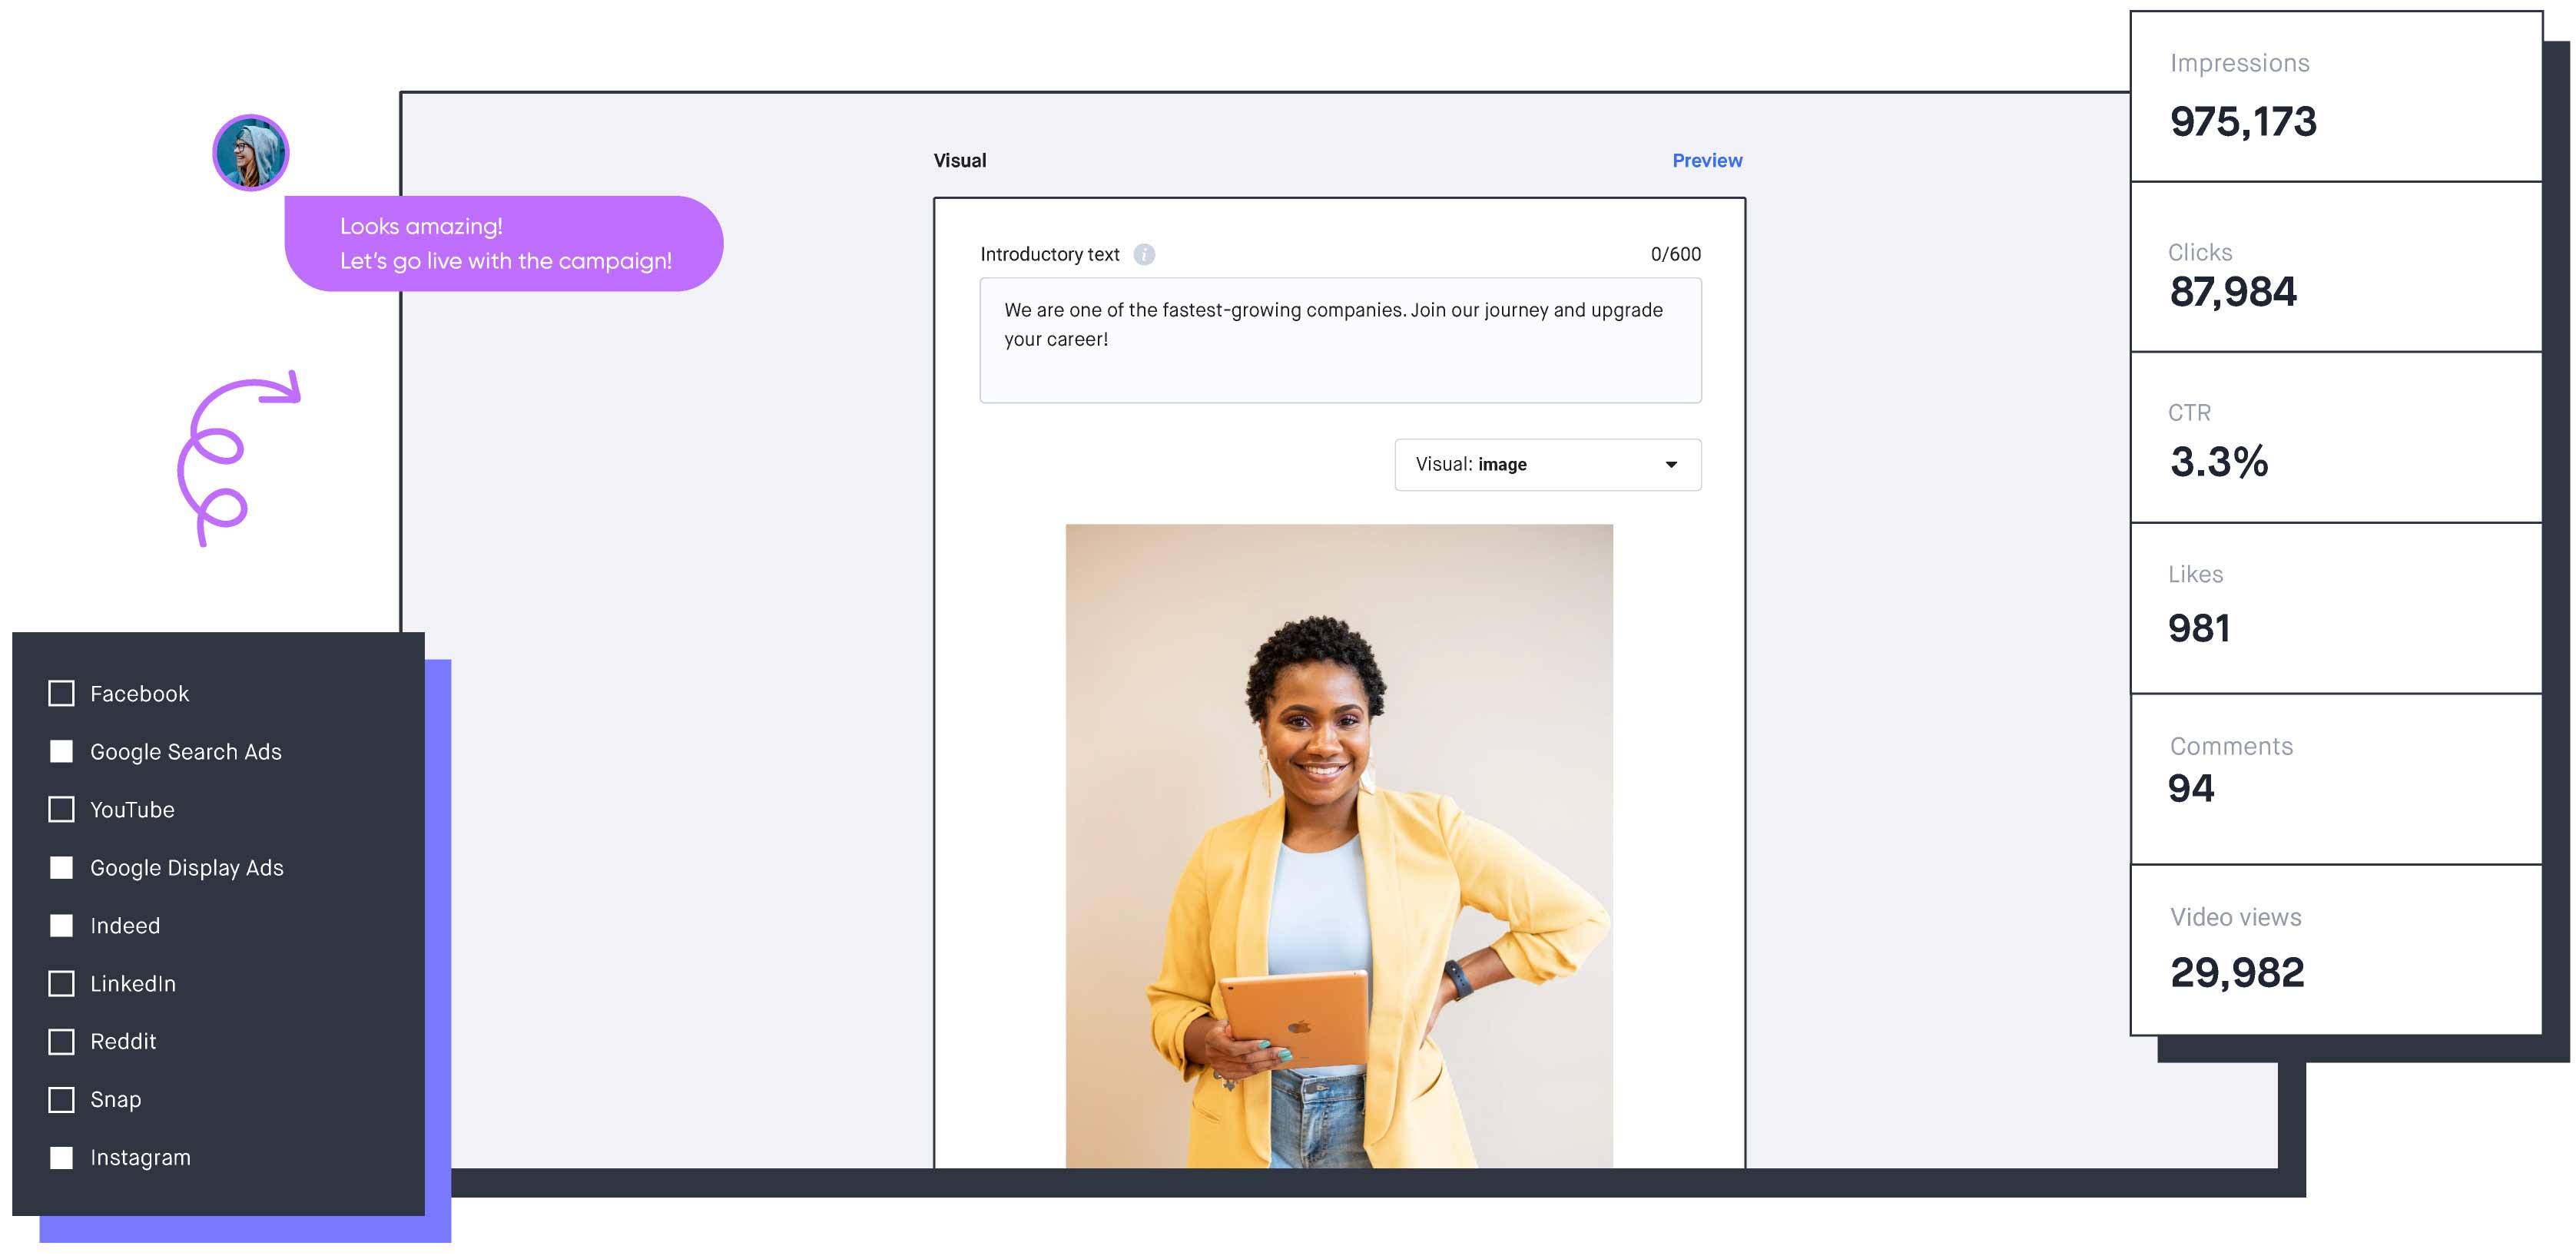Toggle the Google Display Ads checkbox

pos(61,867)
